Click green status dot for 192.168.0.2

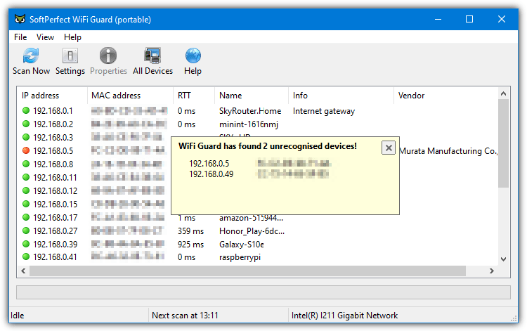pos(26,124)
